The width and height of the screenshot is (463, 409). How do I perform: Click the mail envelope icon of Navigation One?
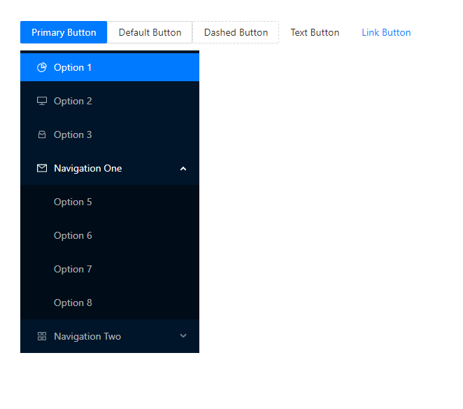click(42, 168)
